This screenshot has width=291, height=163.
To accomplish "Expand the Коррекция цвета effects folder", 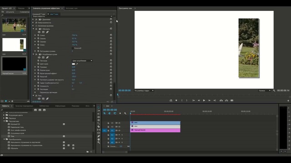I will pyautogui.click(x=4, y=115).
